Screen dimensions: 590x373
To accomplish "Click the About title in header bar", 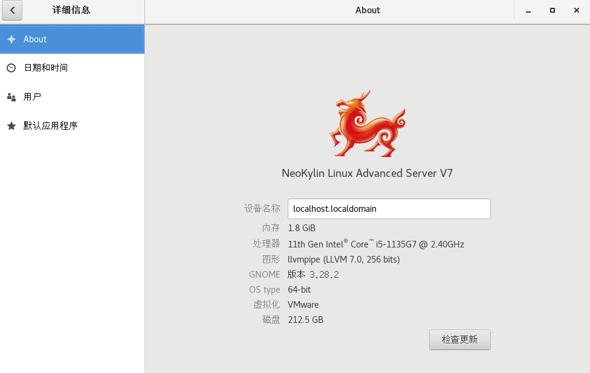I will point(368,10).
